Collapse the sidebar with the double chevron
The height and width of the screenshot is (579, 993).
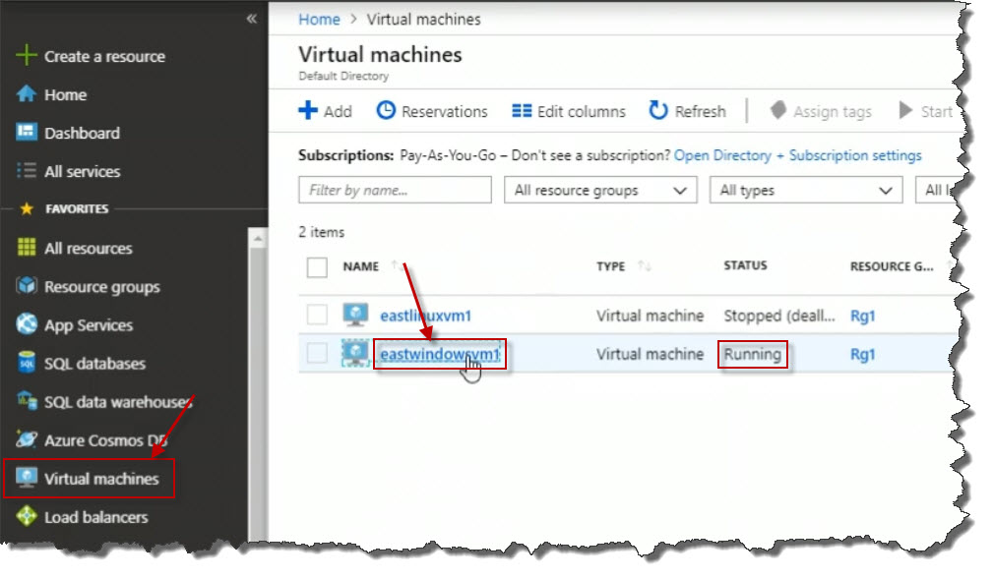251,19
